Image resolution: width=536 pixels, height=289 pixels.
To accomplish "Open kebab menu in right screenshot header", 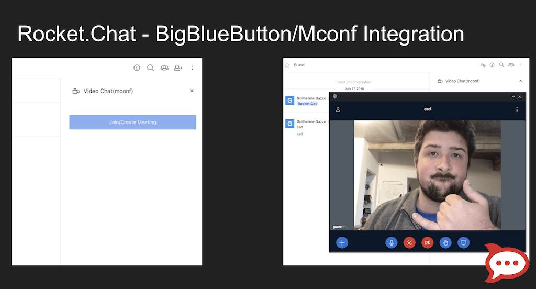I will (x=521, y=64).
